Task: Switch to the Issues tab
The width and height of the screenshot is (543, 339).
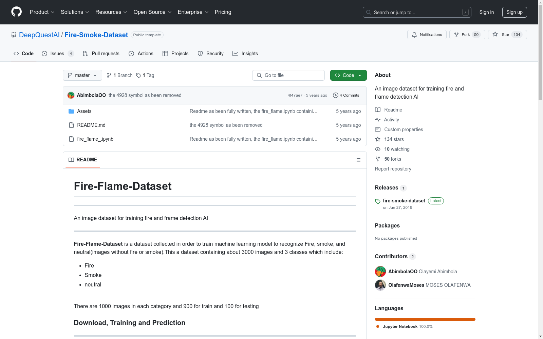Action: tap(58, 54)
